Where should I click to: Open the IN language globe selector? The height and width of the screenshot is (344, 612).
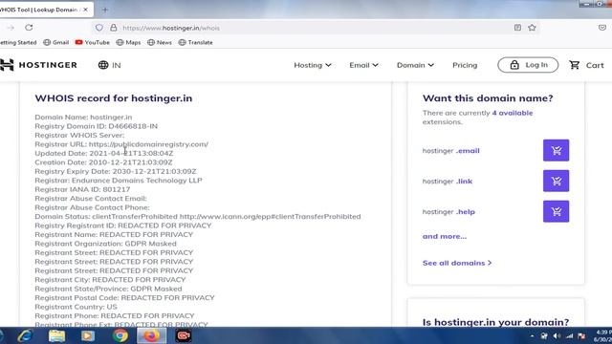point(109,65)
